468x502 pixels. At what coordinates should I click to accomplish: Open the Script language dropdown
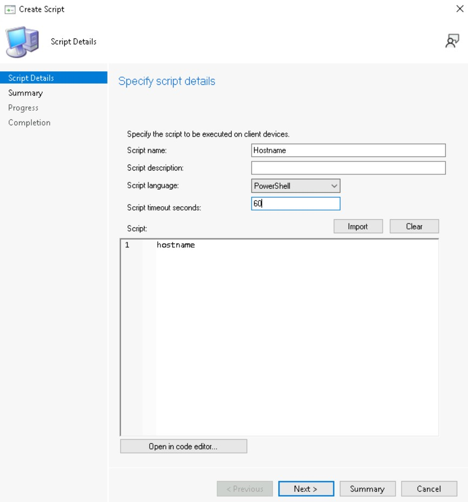[x=296, y=186]
